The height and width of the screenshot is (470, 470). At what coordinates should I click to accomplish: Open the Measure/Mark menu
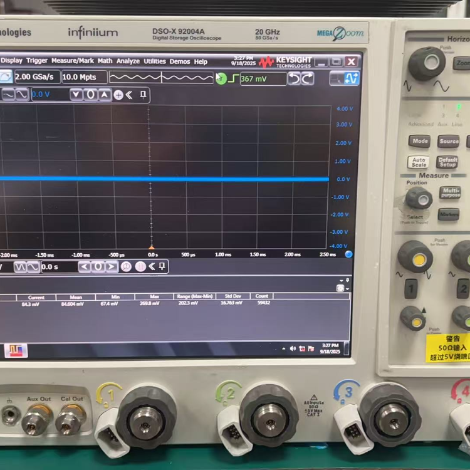tap(73, 61)
